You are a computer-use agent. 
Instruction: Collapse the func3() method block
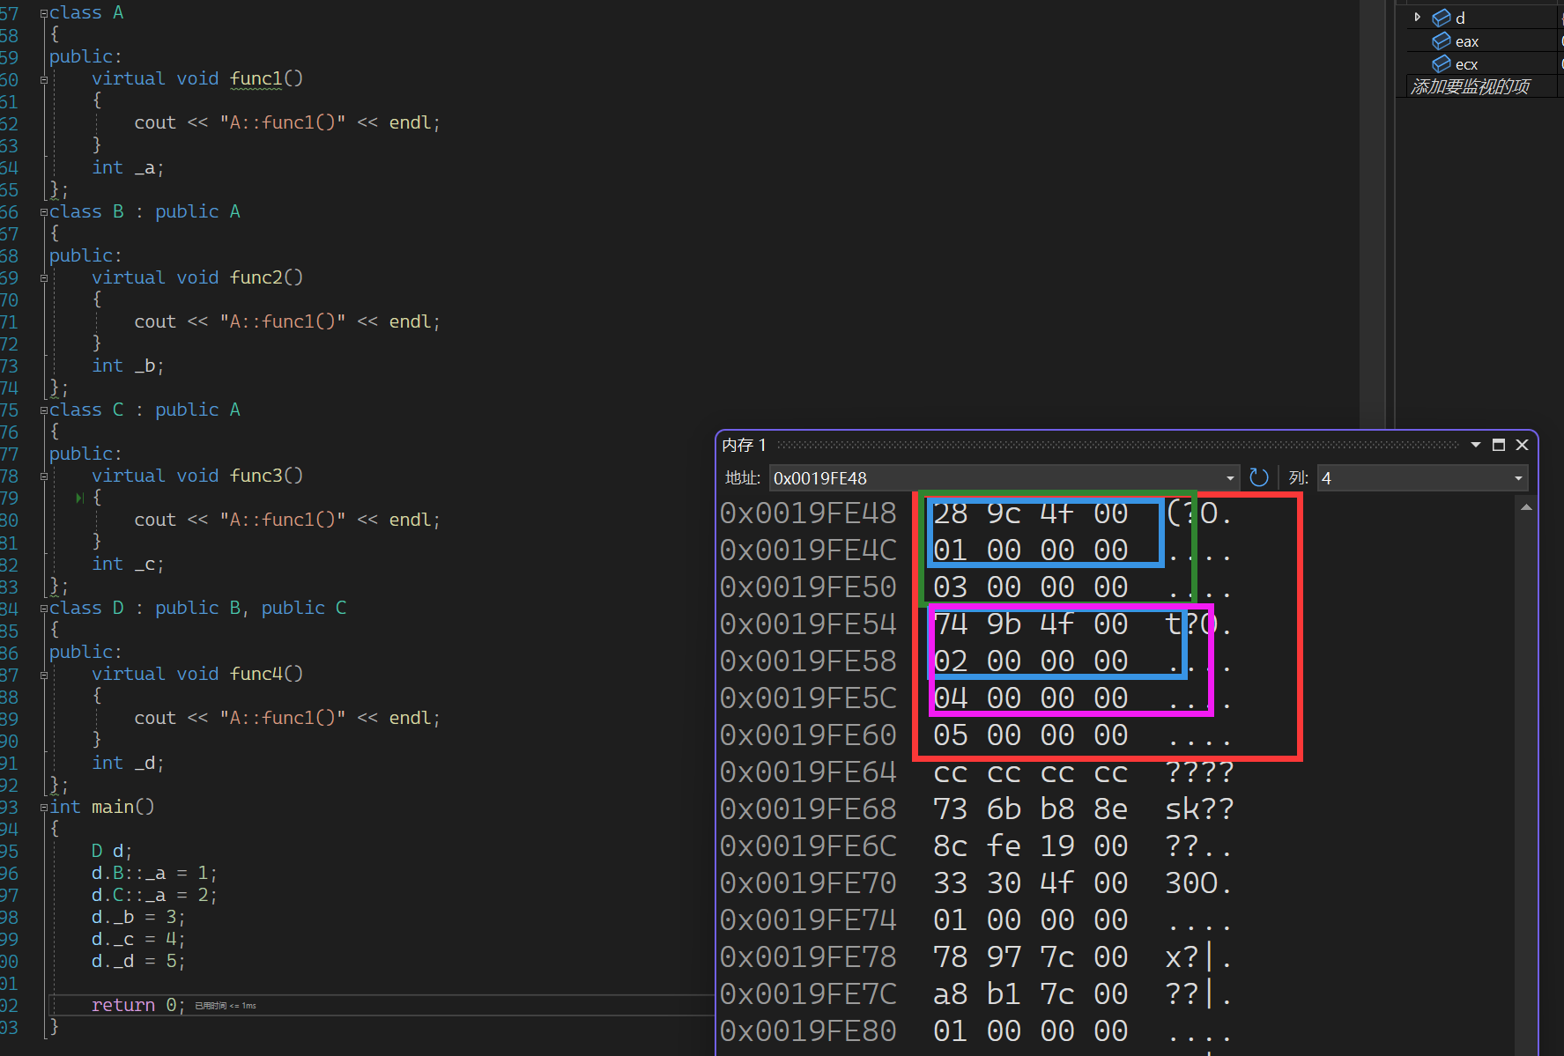coord(44,476)
